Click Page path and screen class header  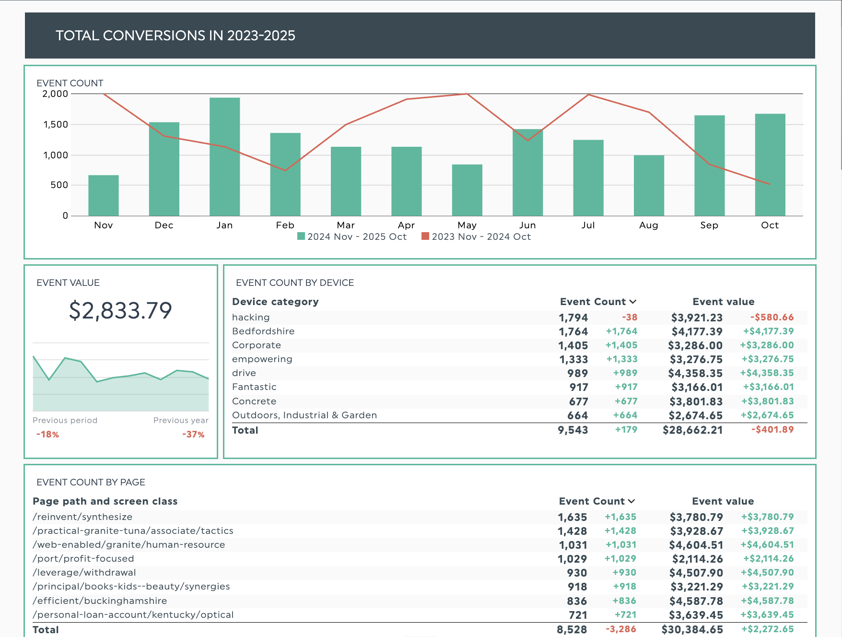click(x=105, y=501)
